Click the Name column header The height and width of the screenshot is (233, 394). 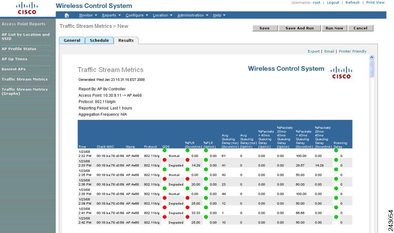(130, 146)
